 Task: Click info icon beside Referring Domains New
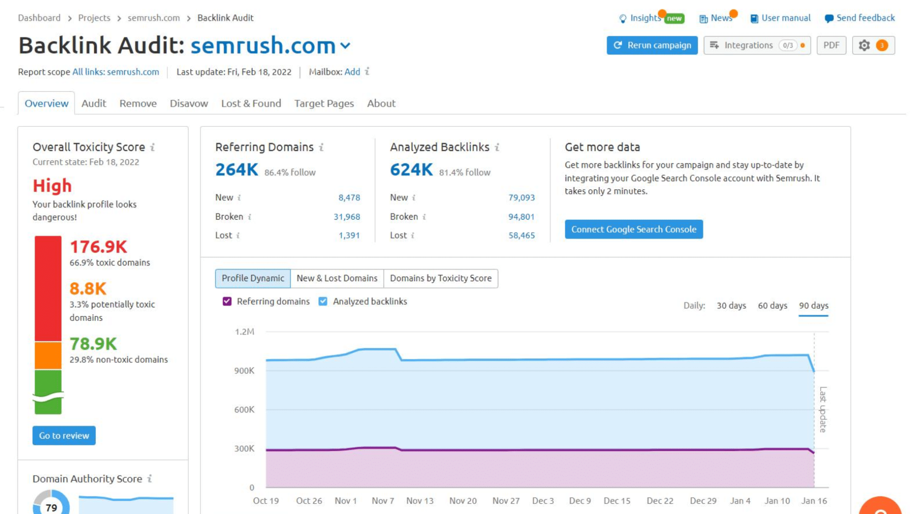click(239, 197)
